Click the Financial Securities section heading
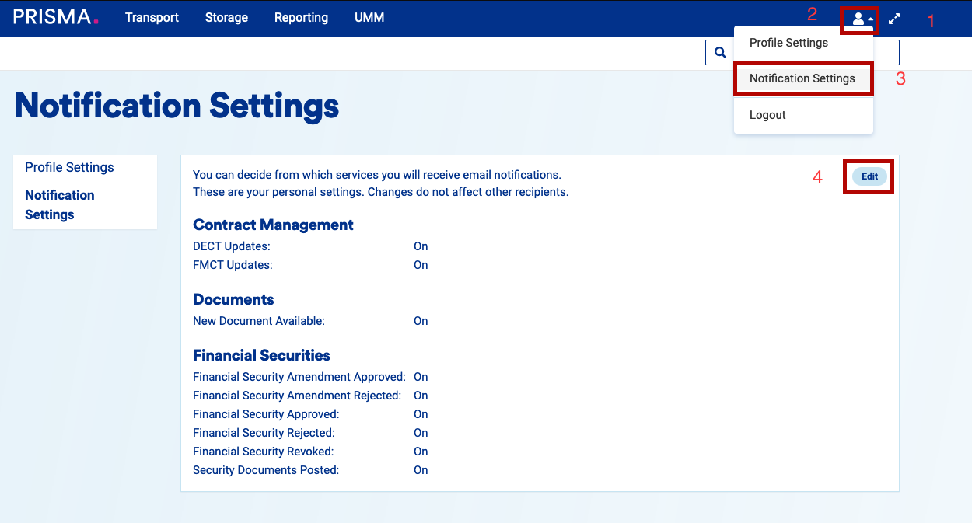972x523 pixels. click(261, 355)
